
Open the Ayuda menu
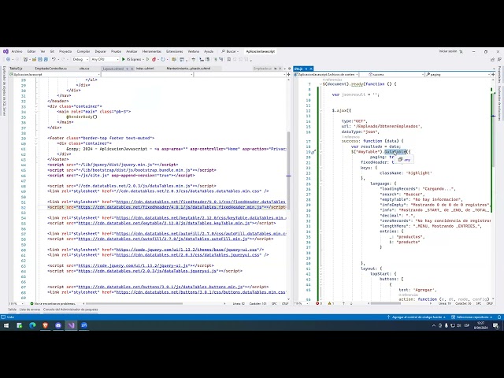[209, 51]
